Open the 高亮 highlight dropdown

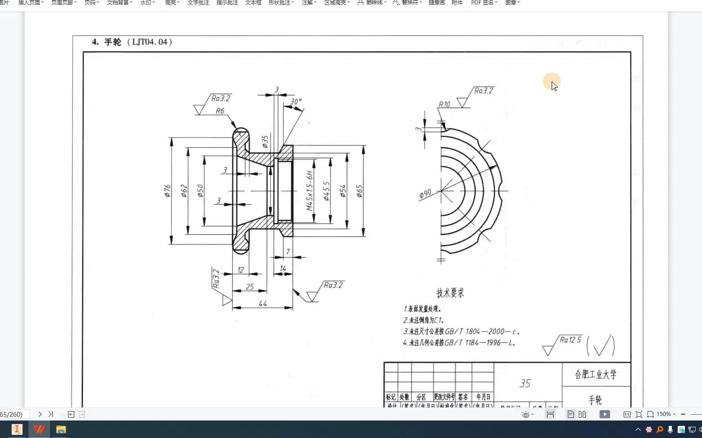click(x=172, y=3)
